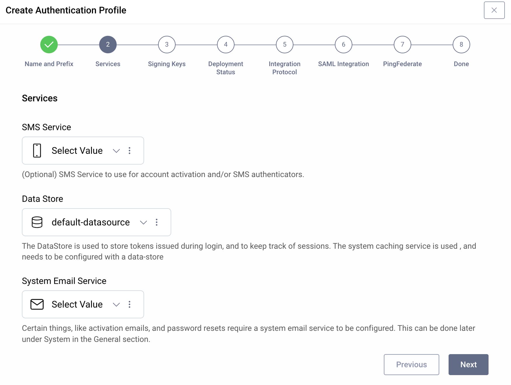Click the green checkmark for Name and Prefix step
511x385 pixels.
pos(48,44)
